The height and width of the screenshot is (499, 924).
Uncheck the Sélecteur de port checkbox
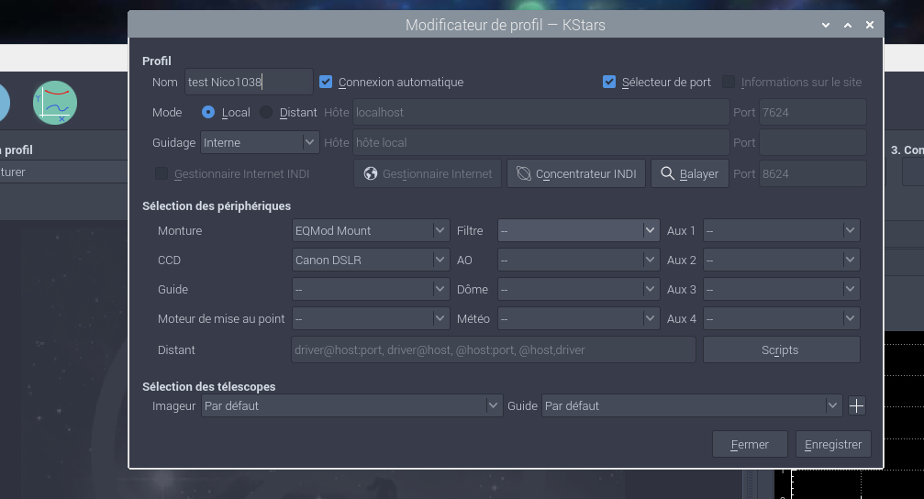[x=609, y=82]
